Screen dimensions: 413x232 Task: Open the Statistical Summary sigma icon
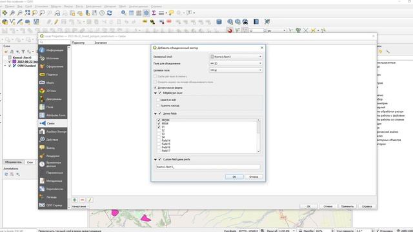coord(154,13)
